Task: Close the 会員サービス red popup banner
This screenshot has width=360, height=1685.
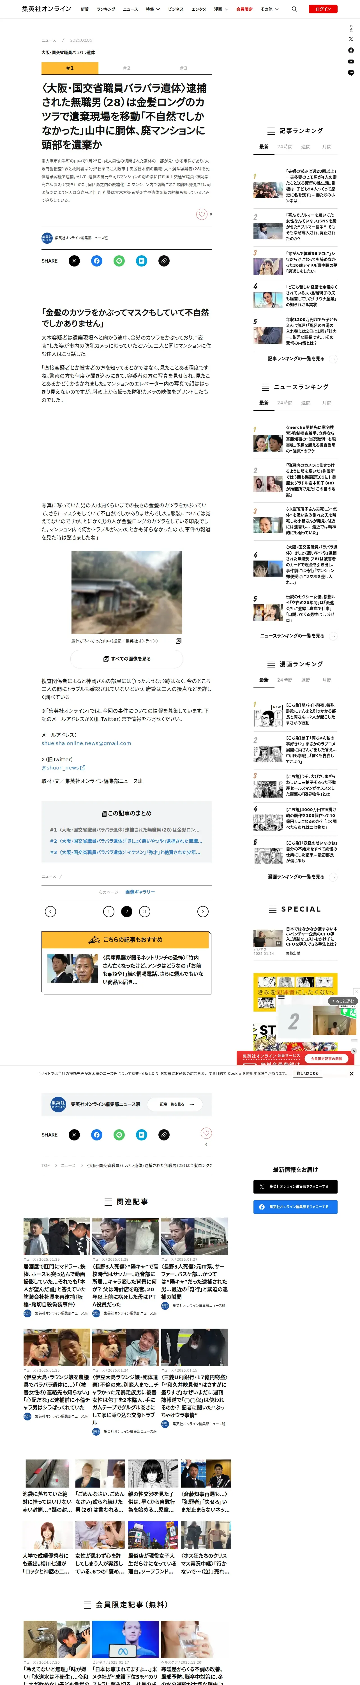Action: coord(354,1051)
